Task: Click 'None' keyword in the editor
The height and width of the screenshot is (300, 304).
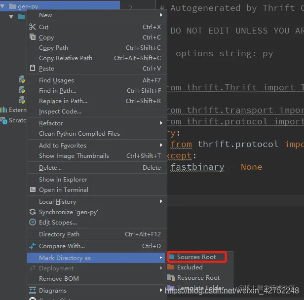Action: point(252,167)
